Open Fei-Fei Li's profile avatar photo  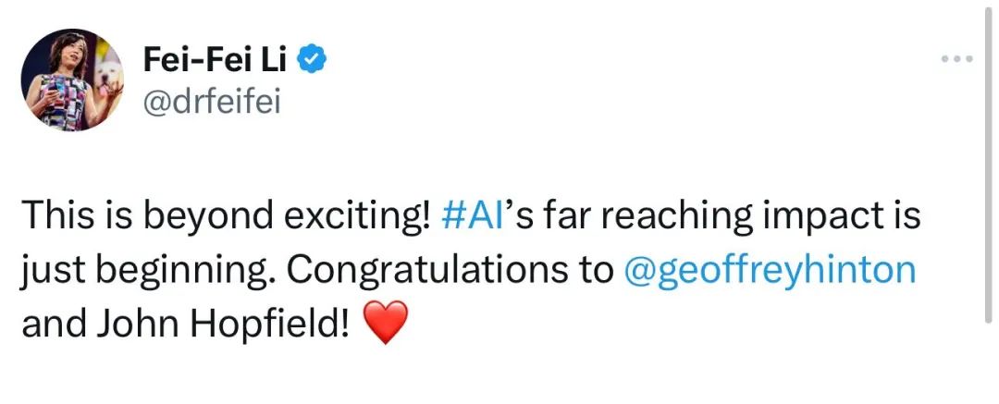pyautogui.click(x=72, y=79)
